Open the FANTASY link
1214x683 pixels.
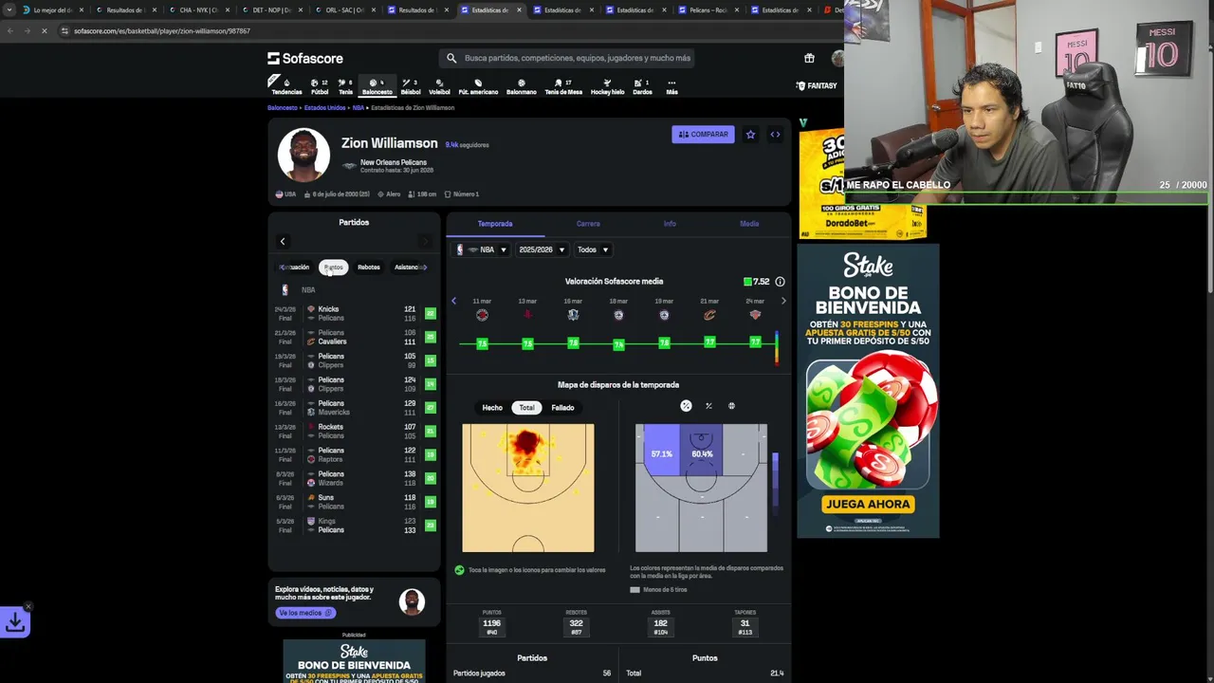click(x=817, y=86)
